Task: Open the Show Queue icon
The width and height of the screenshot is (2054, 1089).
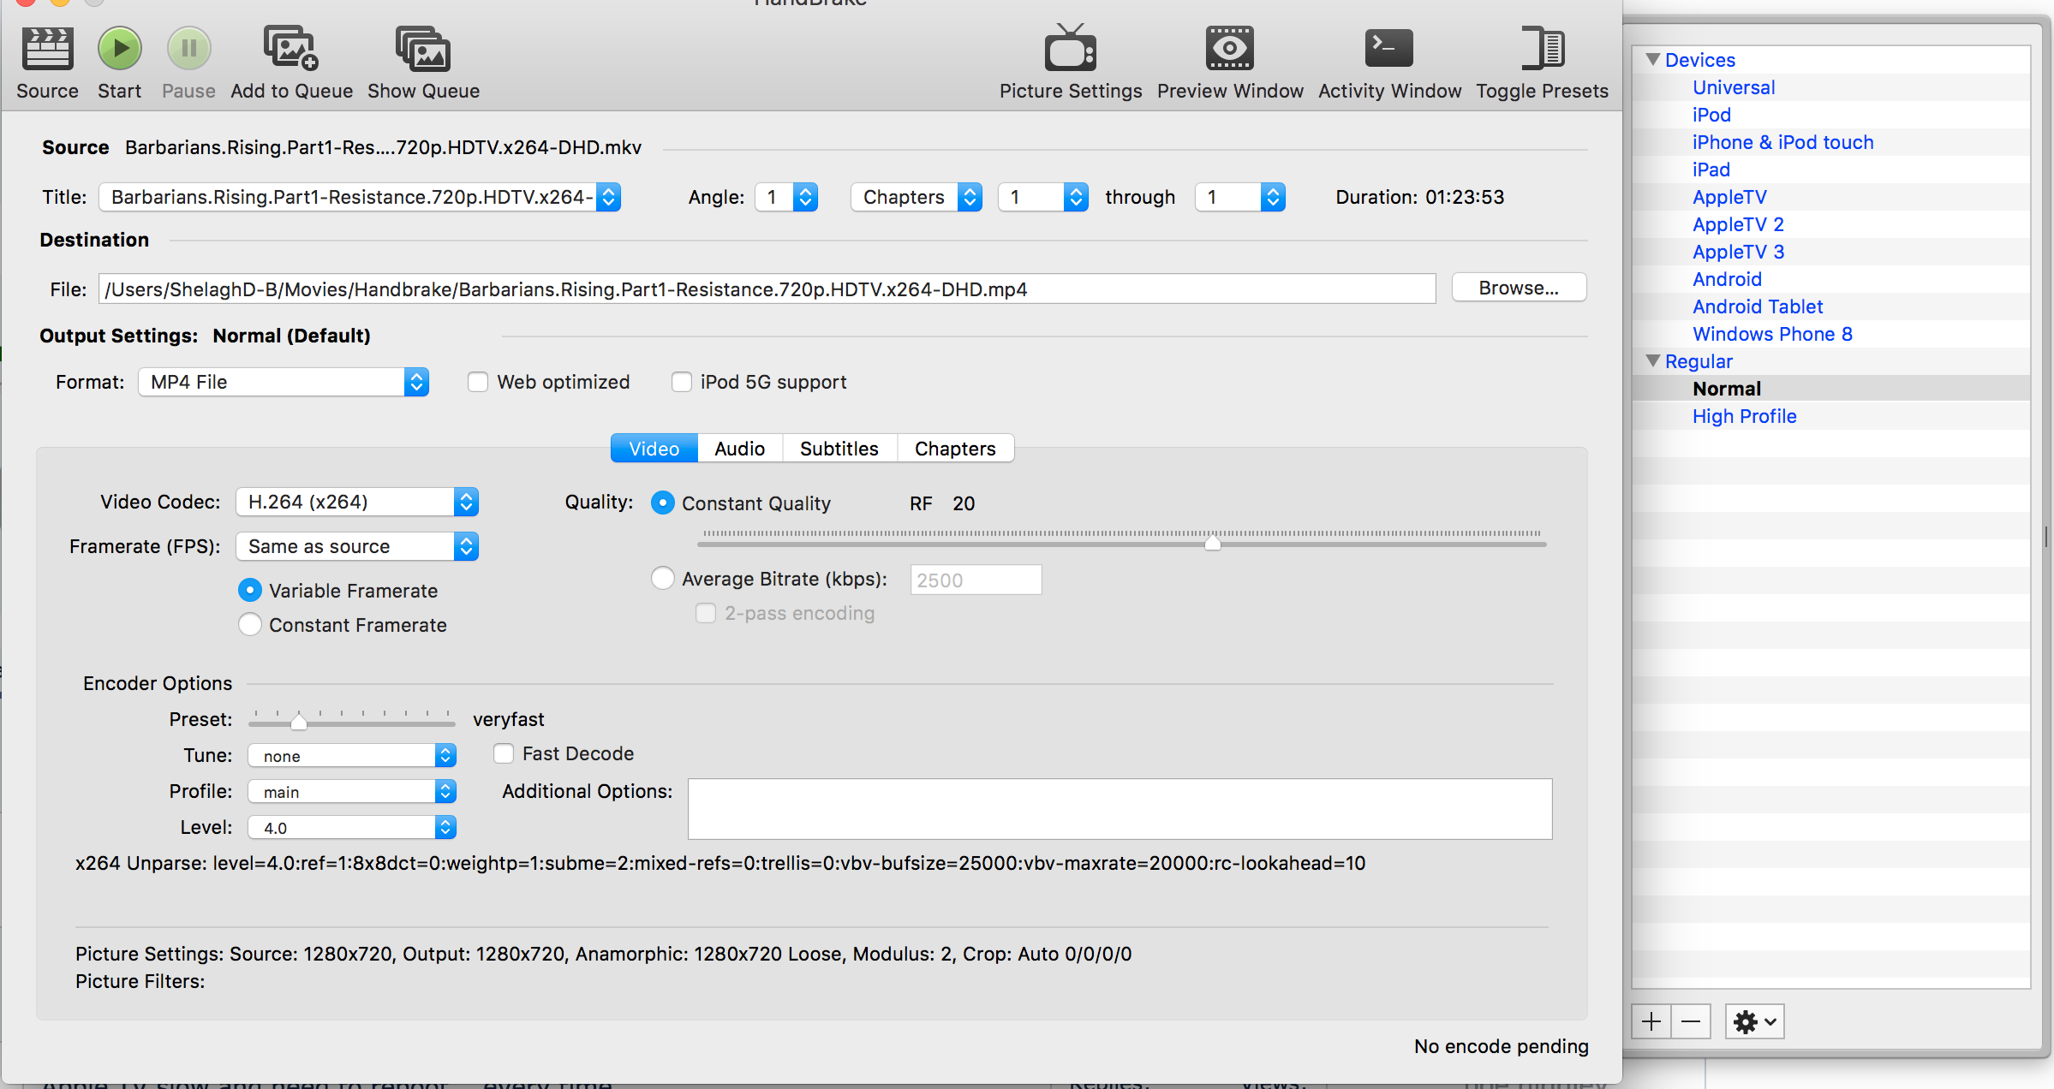Action: (x=423, y=49)
